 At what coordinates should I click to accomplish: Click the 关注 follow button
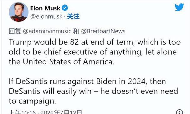tap(73, 16)
